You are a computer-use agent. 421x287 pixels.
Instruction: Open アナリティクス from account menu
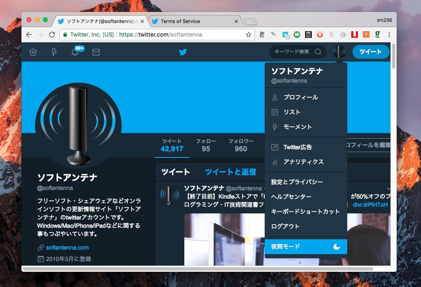tap(306, 162)
